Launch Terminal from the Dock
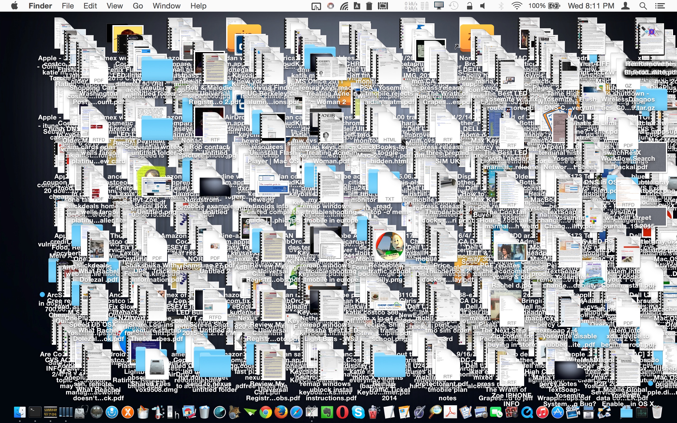This screenshot has width=677, height=423. [35, 412]
